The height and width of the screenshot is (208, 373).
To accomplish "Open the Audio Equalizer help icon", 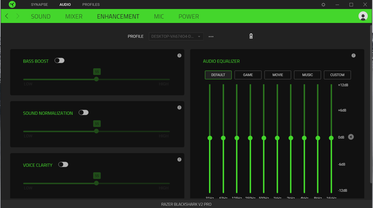I will coord(354,55).
